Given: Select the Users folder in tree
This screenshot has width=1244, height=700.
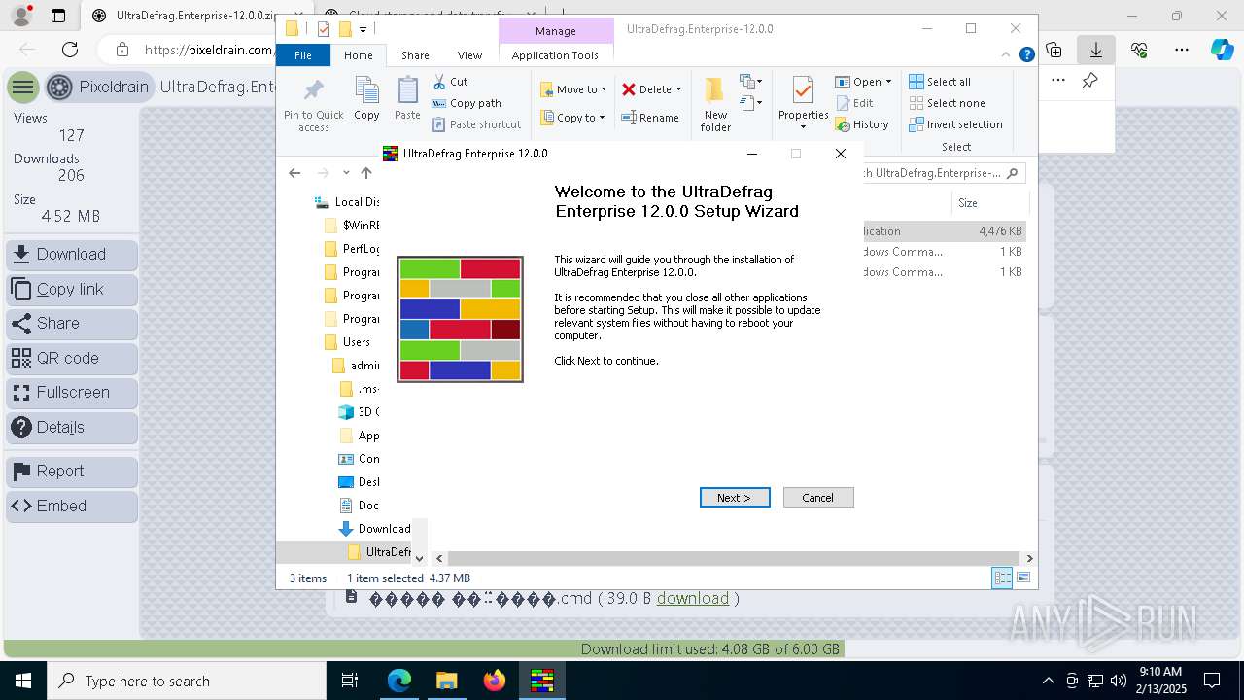Looking at the screenshot, I should coord(347,342).
